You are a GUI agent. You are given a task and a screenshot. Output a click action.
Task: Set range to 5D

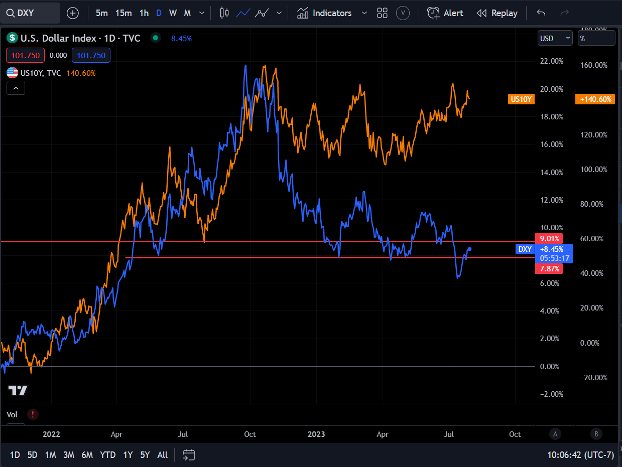pos(33,455)
